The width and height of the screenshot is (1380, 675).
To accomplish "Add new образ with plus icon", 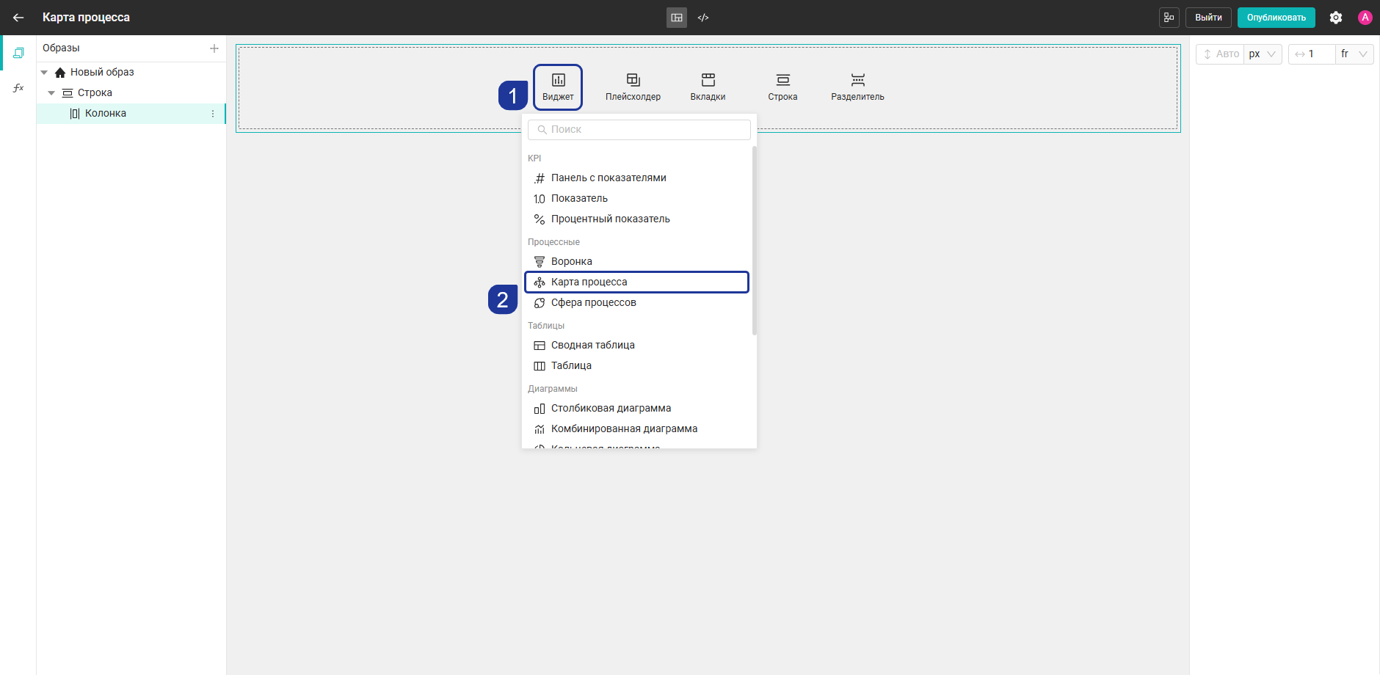I will point(214,48).
